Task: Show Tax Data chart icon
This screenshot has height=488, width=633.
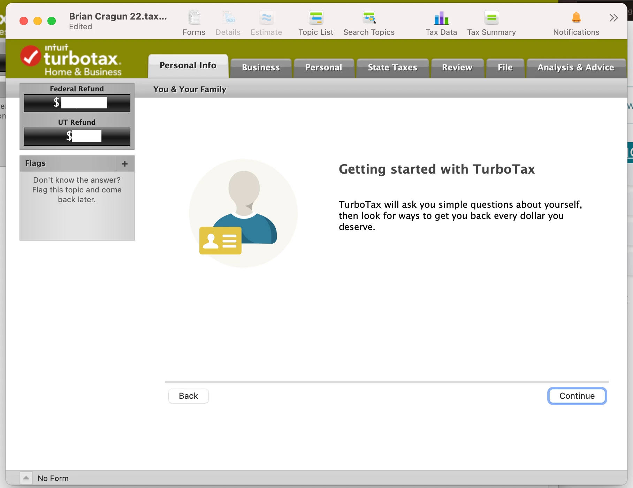Action: (441, 18)
